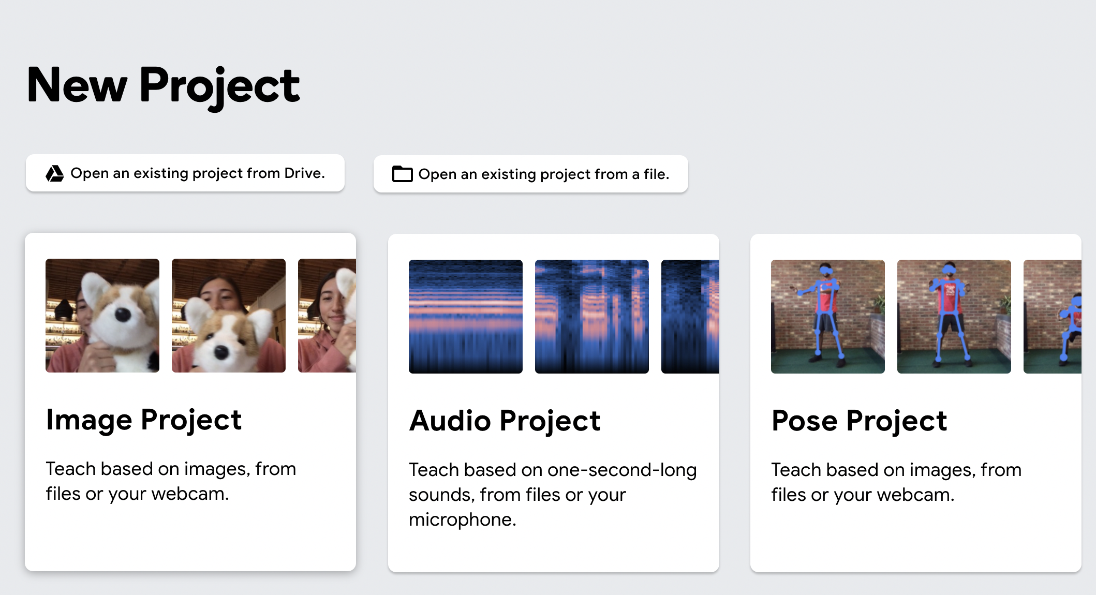Click Audio Project description about one-second-long sounds
The height and width of the screenshot is (595, 1096).
pyautogui.click(x=553, y=494)
